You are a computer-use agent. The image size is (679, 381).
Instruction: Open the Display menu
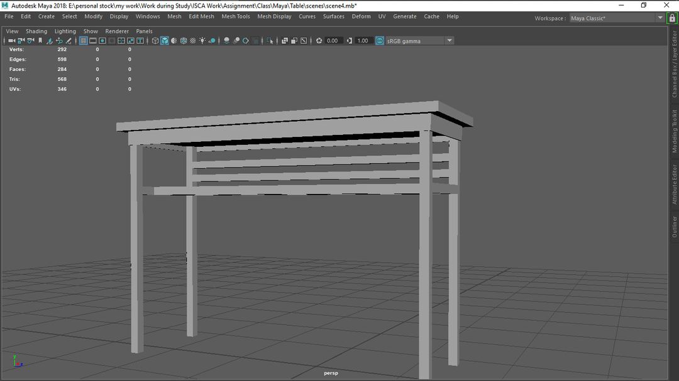pos(119,16)
